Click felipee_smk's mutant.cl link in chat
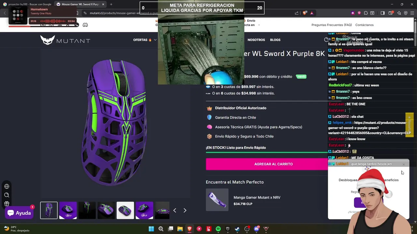Screen dimensions: 417x234 pyautogui.click(x=370, y=128)
